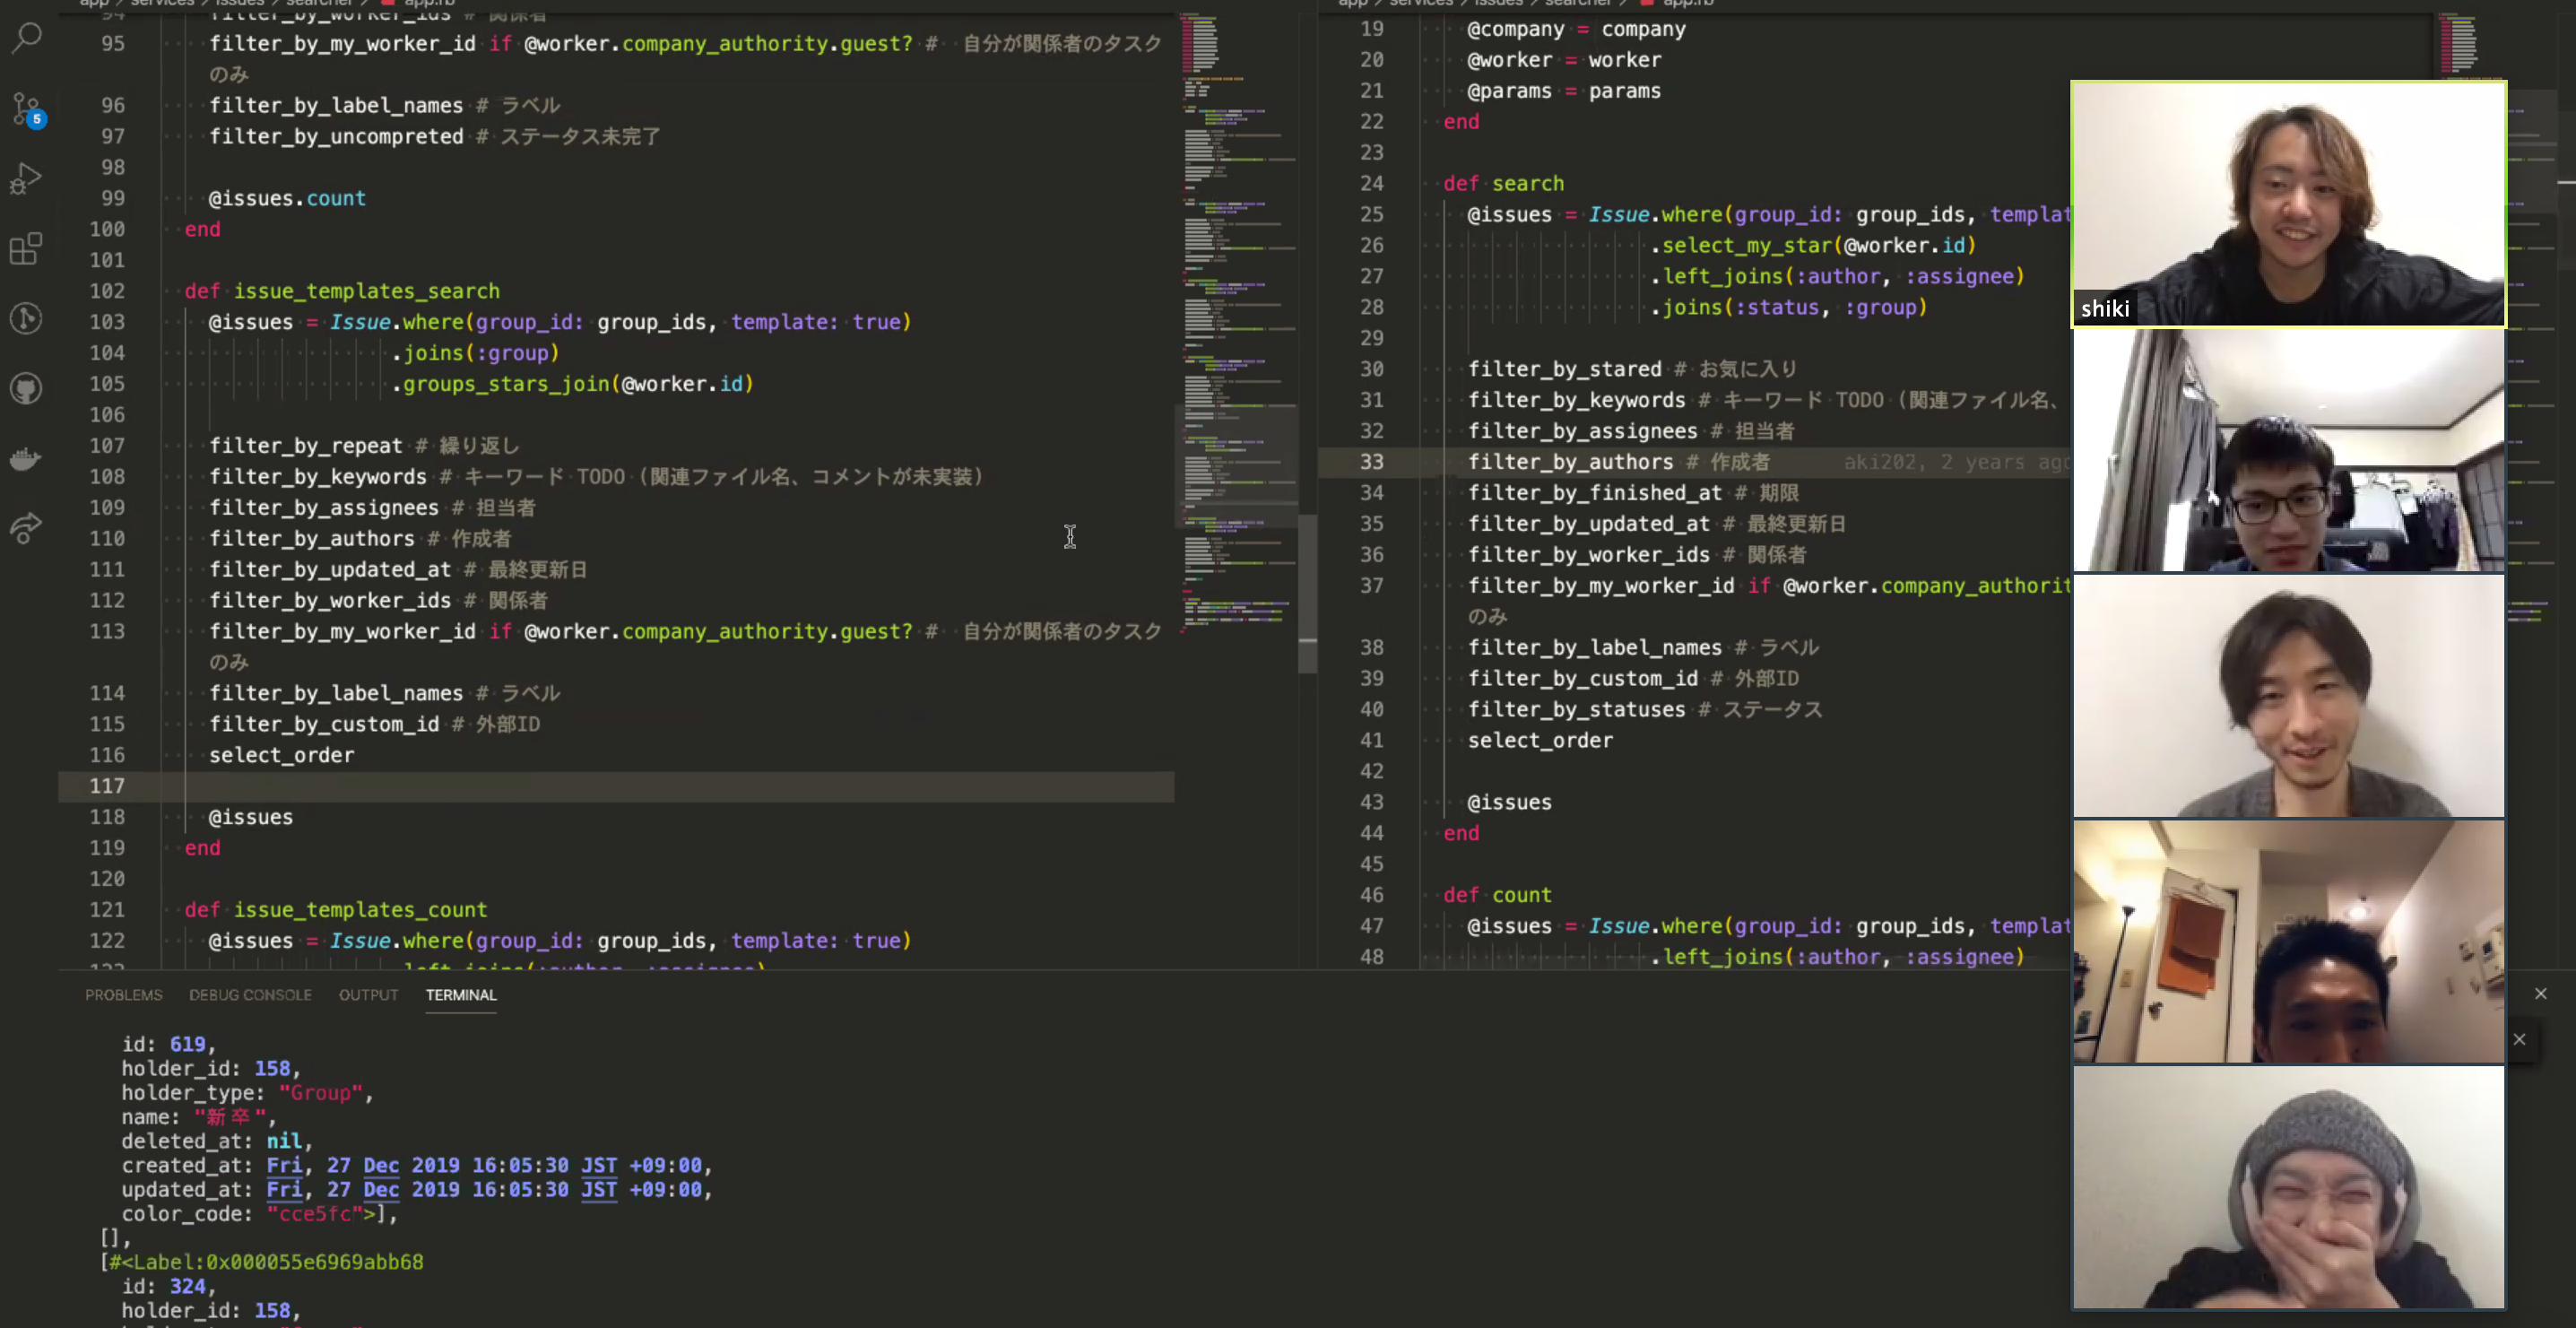Image resolution: width=2576 pixels, height=1328 pixels.
Task: Click 'filter_by_repeat' on line 107
Action: 305,446
